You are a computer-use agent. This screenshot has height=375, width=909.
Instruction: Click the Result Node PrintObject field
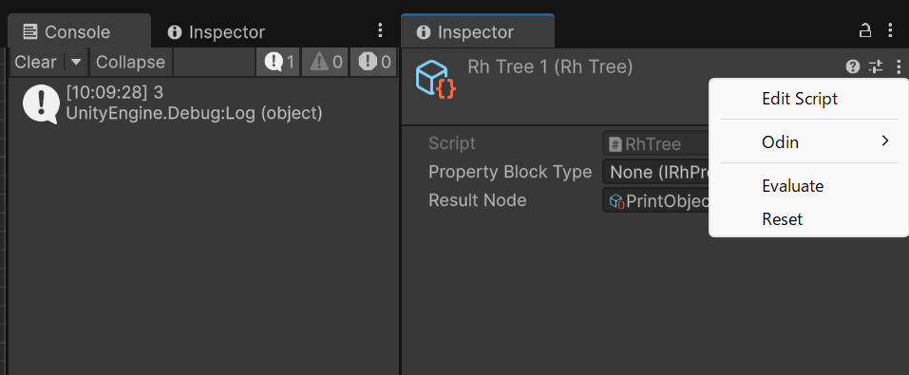(656, 200)
